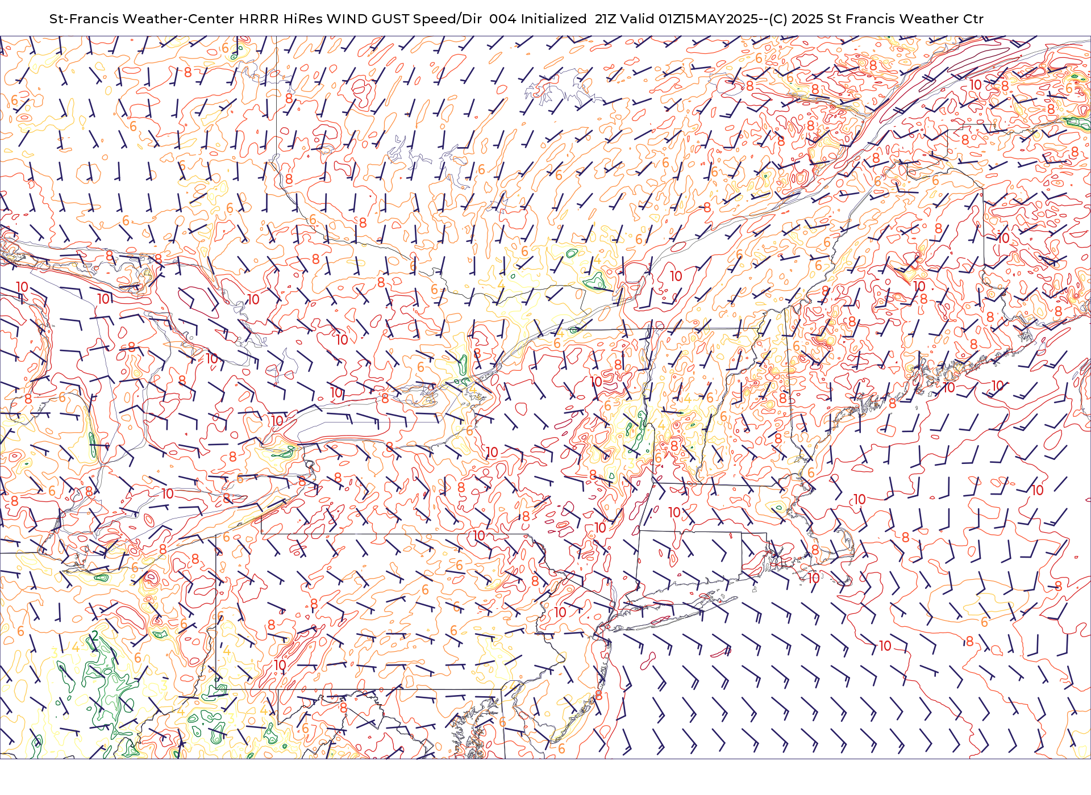This screenshot has width=1091, height=795.
Task: Click the '21Z Valid 01Z15MAY2025' timestamp text
Action: coord(677,19)
